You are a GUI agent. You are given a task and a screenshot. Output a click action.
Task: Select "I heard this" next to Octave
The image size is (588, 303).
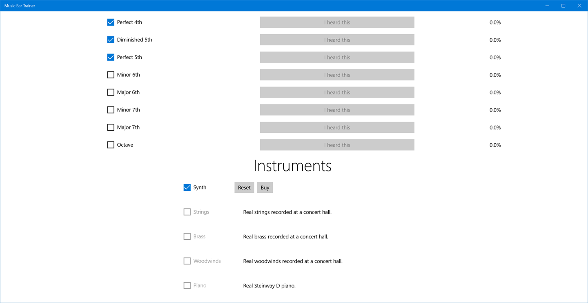pos(337,145)
